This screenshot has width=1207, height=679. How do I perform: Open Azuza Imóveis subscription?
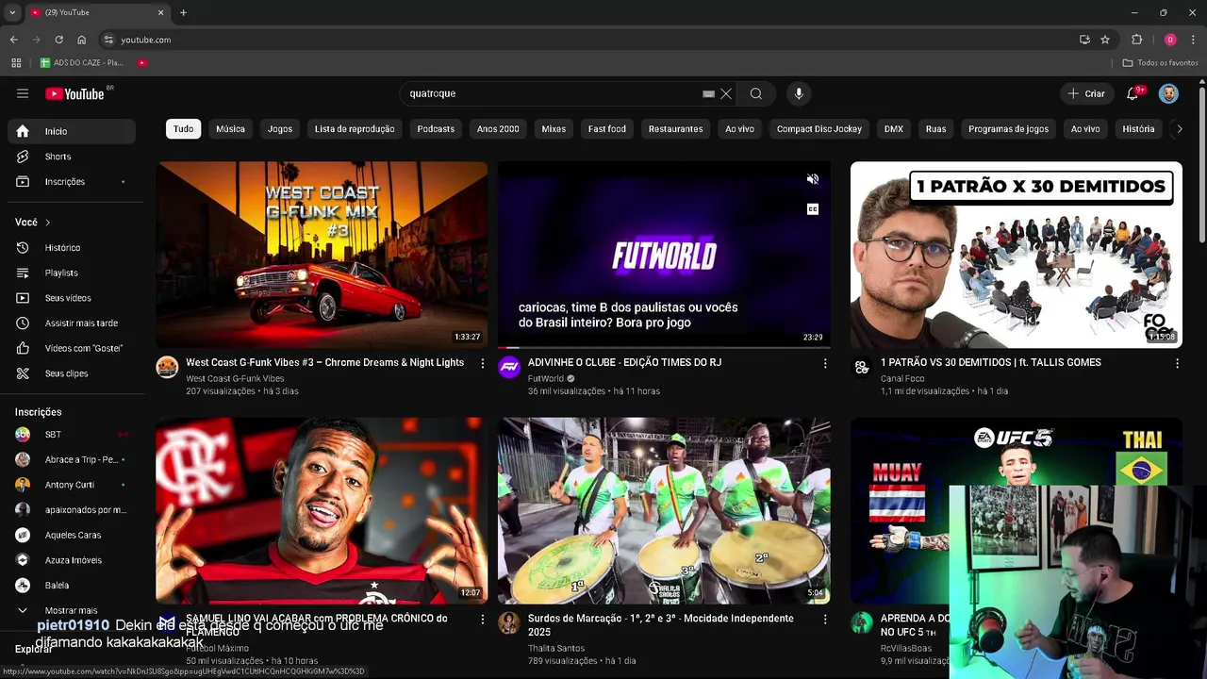[72, 560]
